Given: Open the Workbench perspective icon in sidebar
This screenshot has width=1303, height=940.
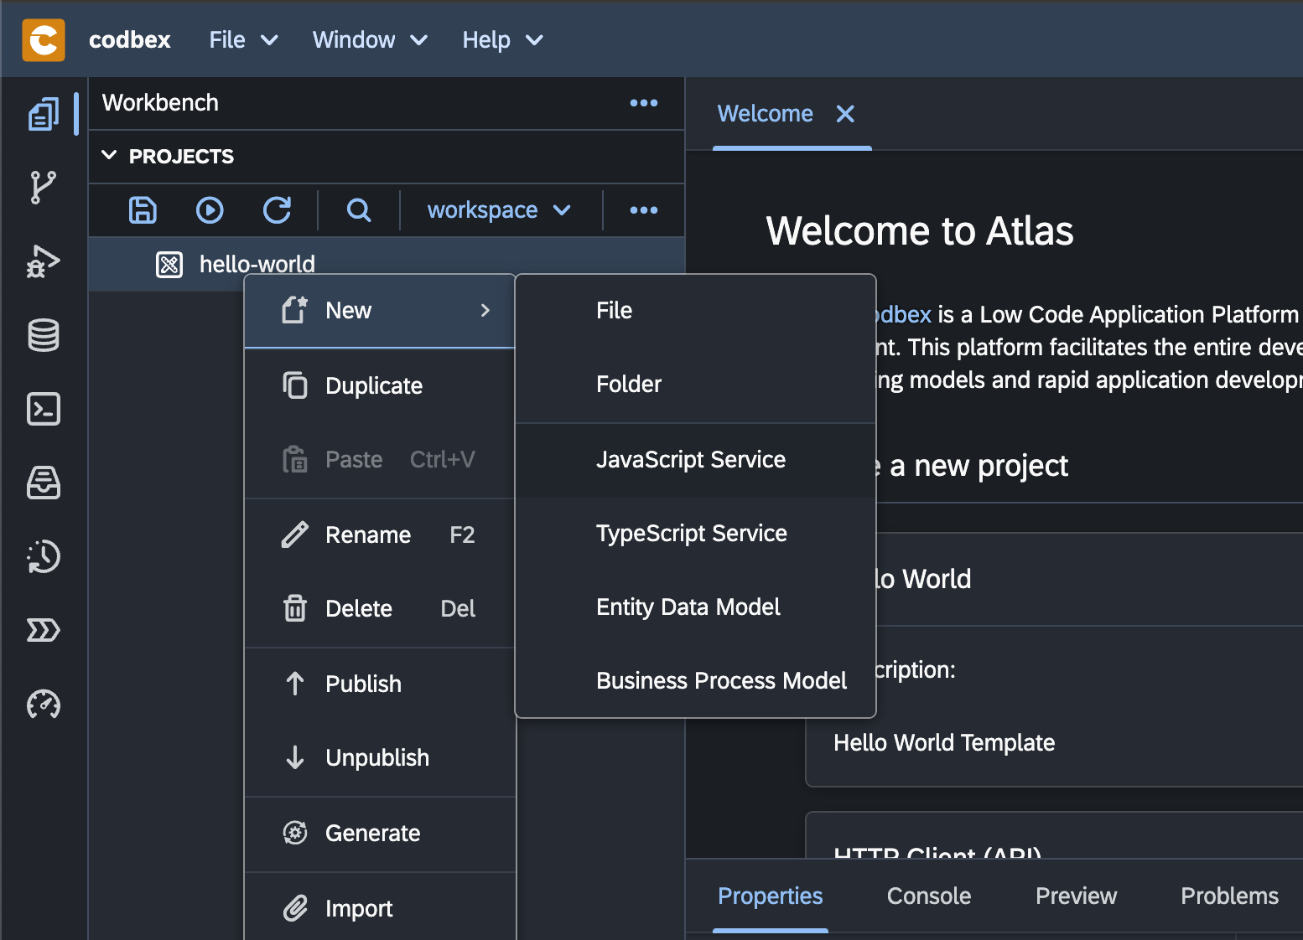Looking at the screenshot, I should click(x=44, y=114).
